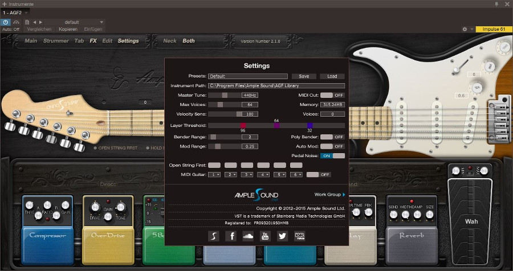This screenshot has height=271, width=513.
Task: Click the OverDrive pedal TONE knob
Action: pyautogui.click(x=121, y=207)
